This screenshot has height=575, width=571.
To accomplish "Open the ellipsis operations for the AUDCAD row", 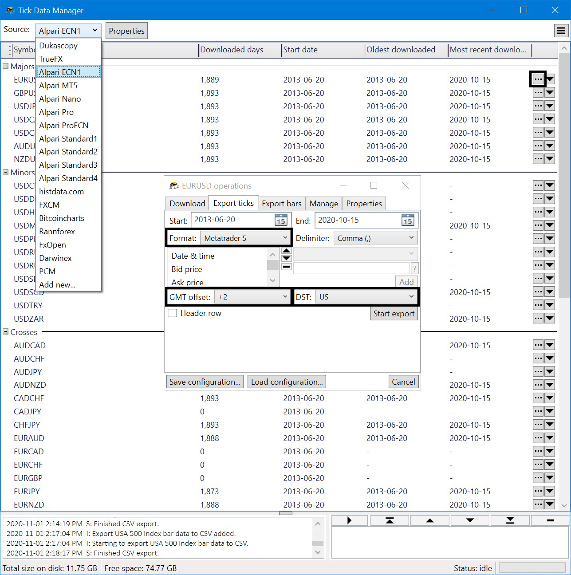I will (538, 345).
